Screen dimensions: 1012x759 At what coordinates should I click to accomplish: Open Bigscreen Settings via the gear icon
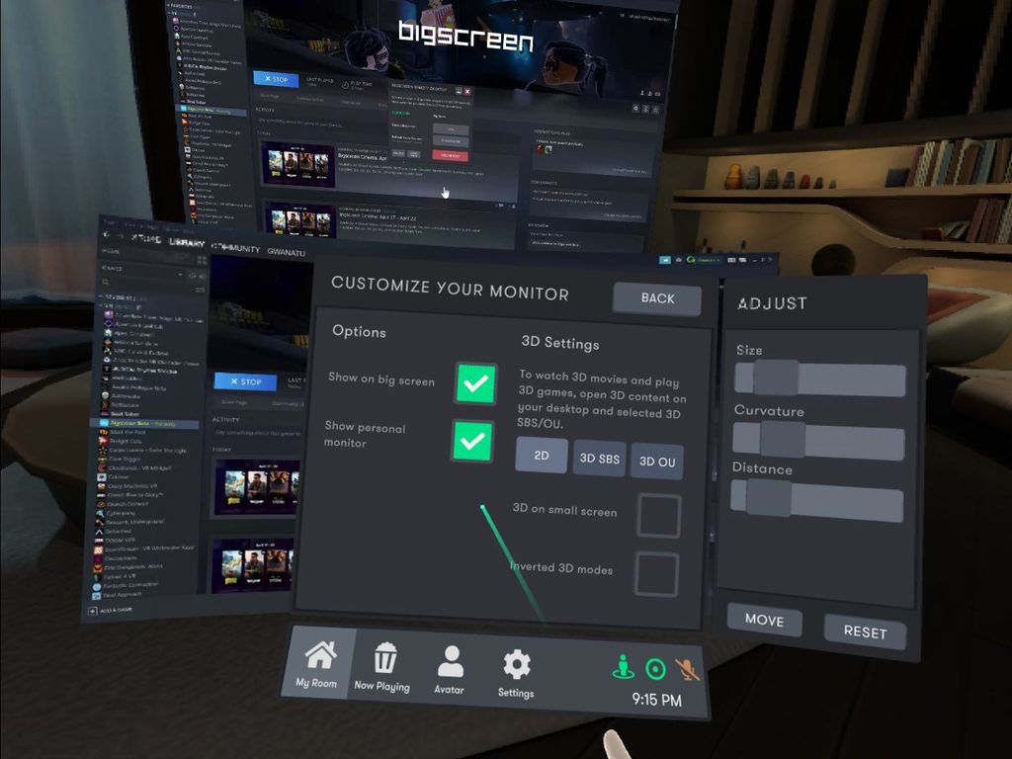[515, 670]
